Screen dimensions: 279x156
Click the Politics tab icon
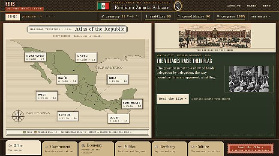tap(120, 147)
